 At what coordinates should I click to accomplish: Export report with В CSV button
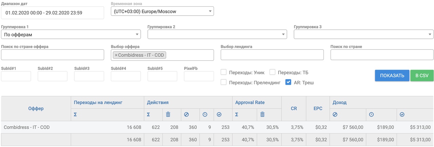pos(422,76)
